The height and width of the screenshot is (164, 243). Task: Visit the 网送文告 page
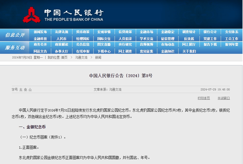tap(40, 51)
